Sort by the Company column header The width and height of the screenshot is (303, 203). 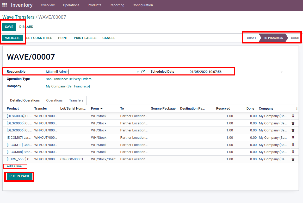coord(266,109)
